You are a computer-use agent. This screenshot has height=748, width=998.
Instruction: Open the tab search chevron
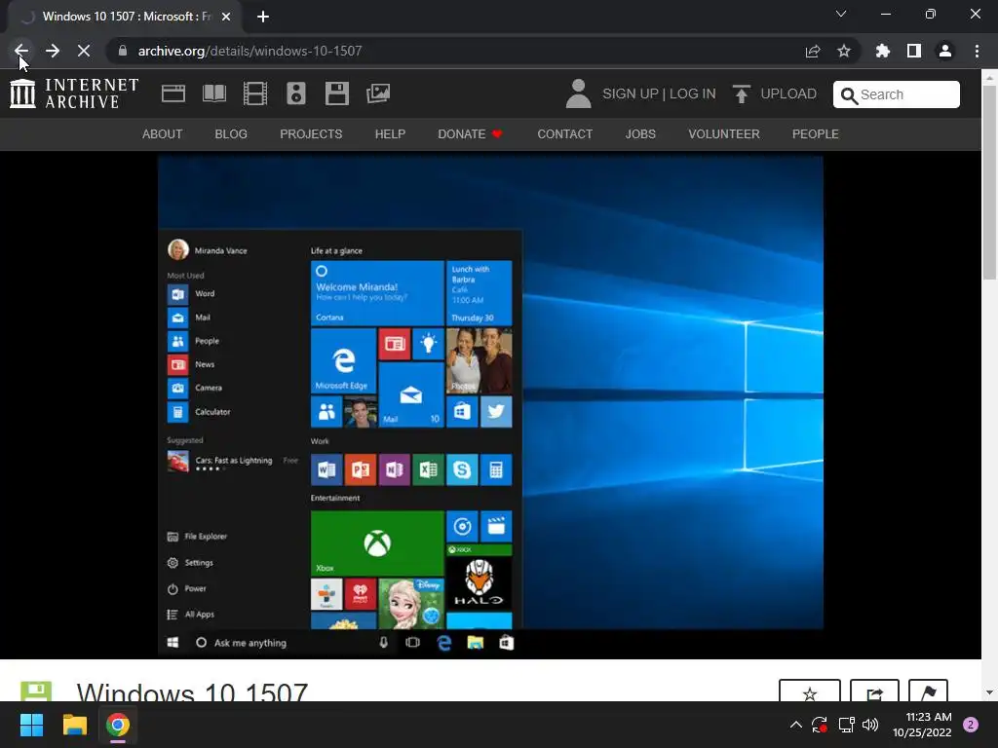[x=841, y=14]
